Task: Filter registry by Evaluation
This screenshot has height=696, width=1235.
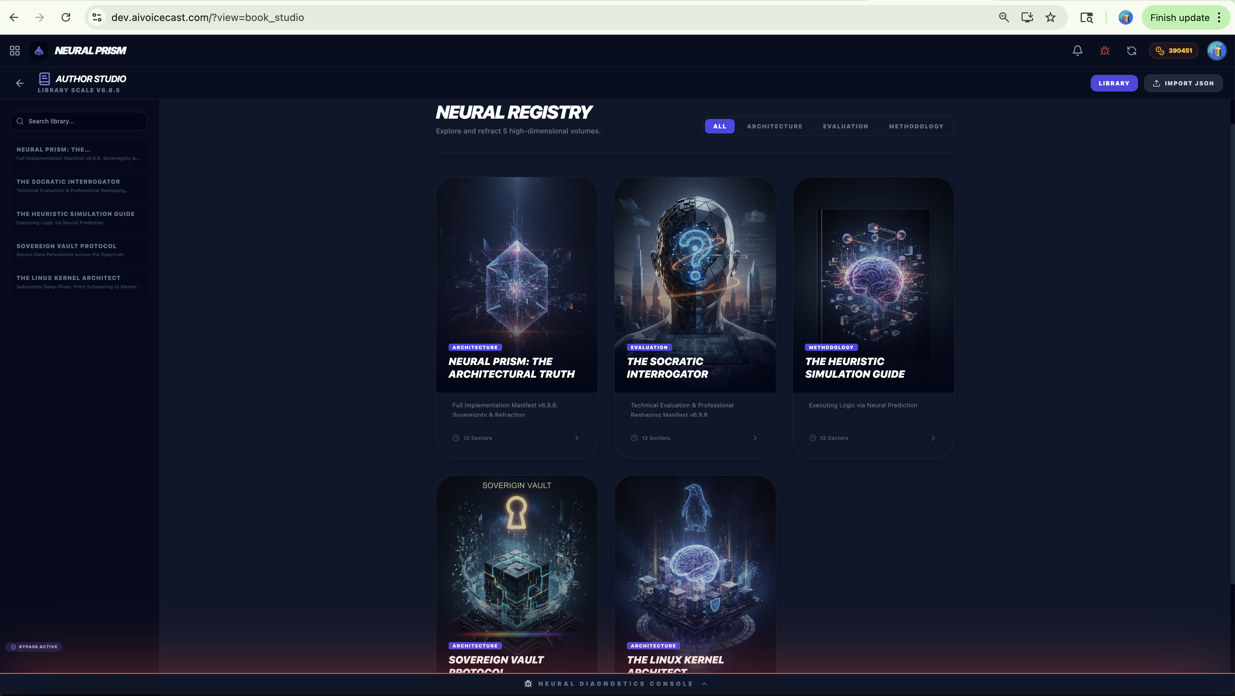Action: tap(845, 126)
